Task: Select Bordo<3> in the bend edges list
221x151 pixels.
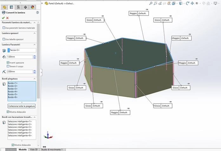Action: tap(13, 89)
